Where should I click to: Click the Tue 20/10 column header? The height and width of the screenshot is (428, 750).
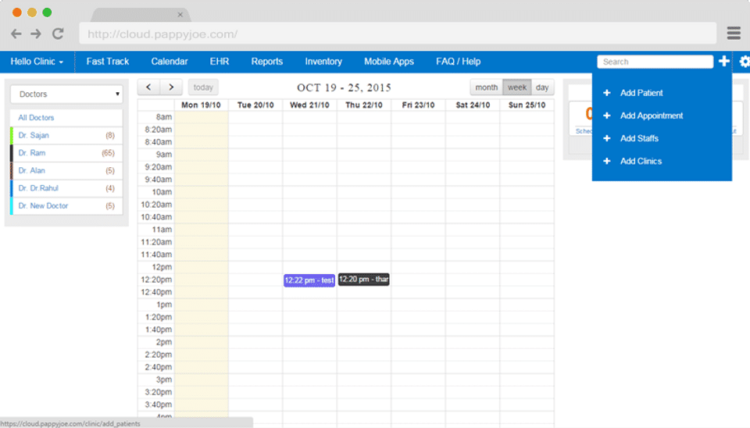point(255,105)
